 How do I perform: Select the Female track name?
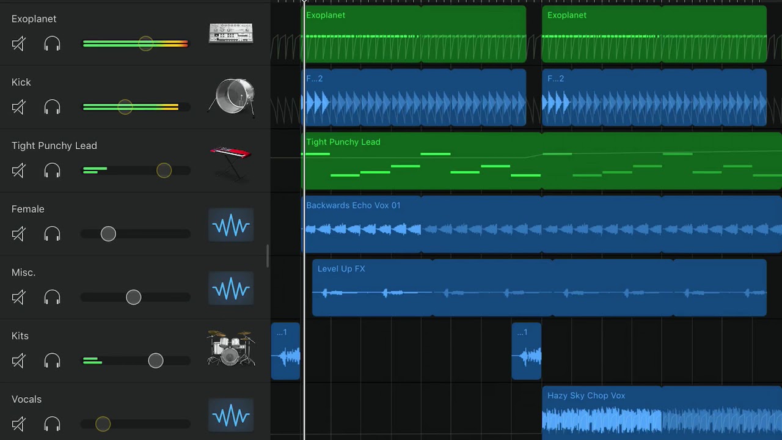(x=28, y=209)
